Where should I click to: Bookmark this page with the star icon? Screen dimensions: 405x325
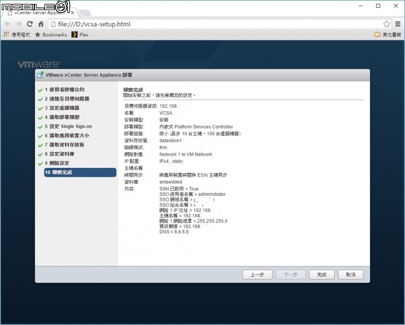pyautogui.click(x=386, y=24)
